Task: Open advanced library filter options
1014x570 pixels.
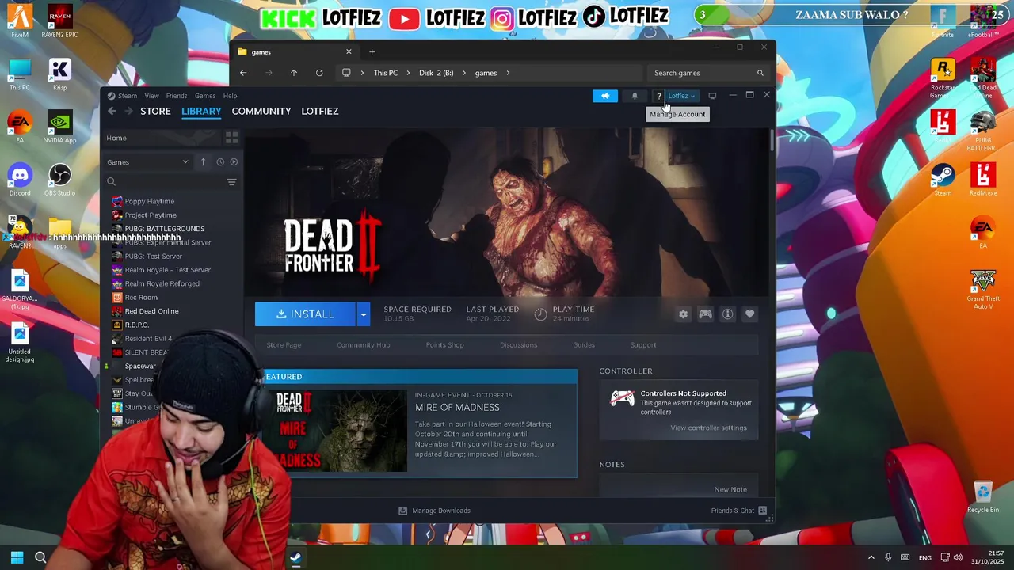Action: [x=231, y=182]
